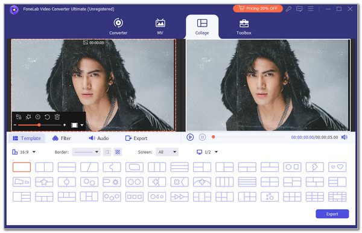Click the Pricing-20% OFF button
The width and height of the screenshot is (362, 233).
(258, 8)
